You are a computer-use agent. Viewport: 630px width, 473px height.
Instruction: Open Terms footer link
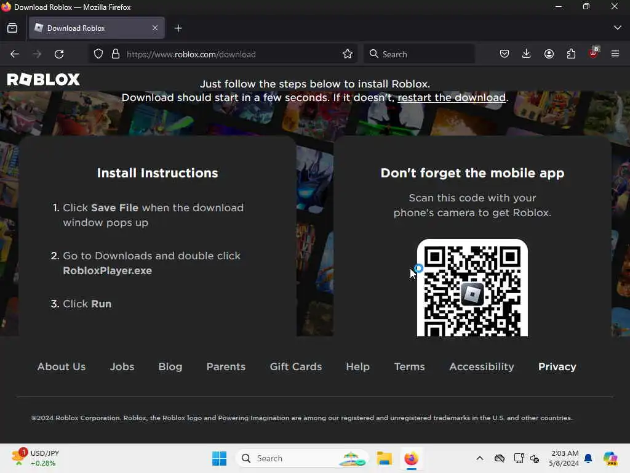(409, 367)
